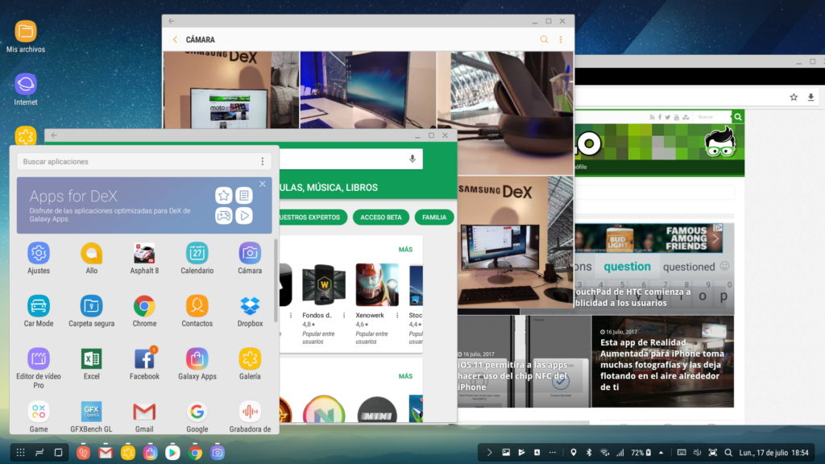Viewport: 825px width, 464px height.
Task: Open the Game launcher app
Action: tap(39, 412)
